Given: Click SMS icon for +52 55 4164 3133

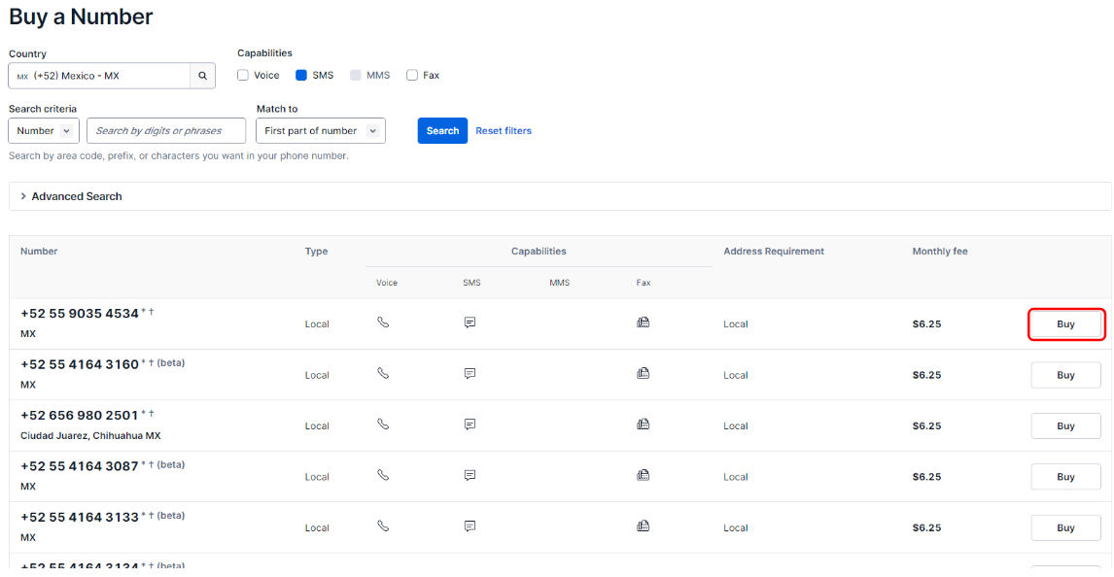Looking at the screenshot, I should tap(470, 526).
